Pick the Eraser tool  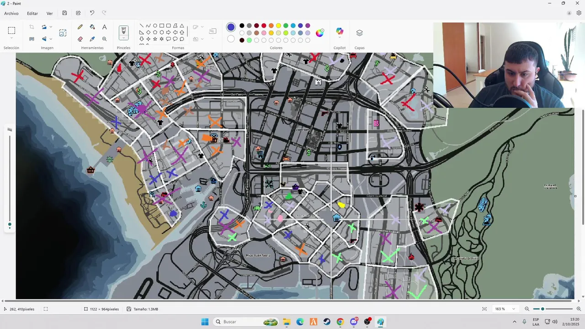coord(80,39)
